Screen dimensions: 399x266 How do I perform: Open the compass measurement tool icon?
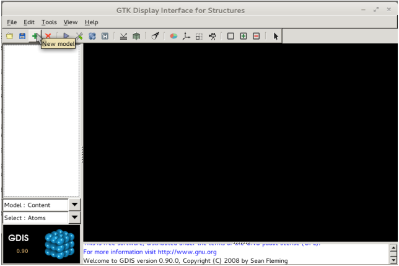click(156, 36)
